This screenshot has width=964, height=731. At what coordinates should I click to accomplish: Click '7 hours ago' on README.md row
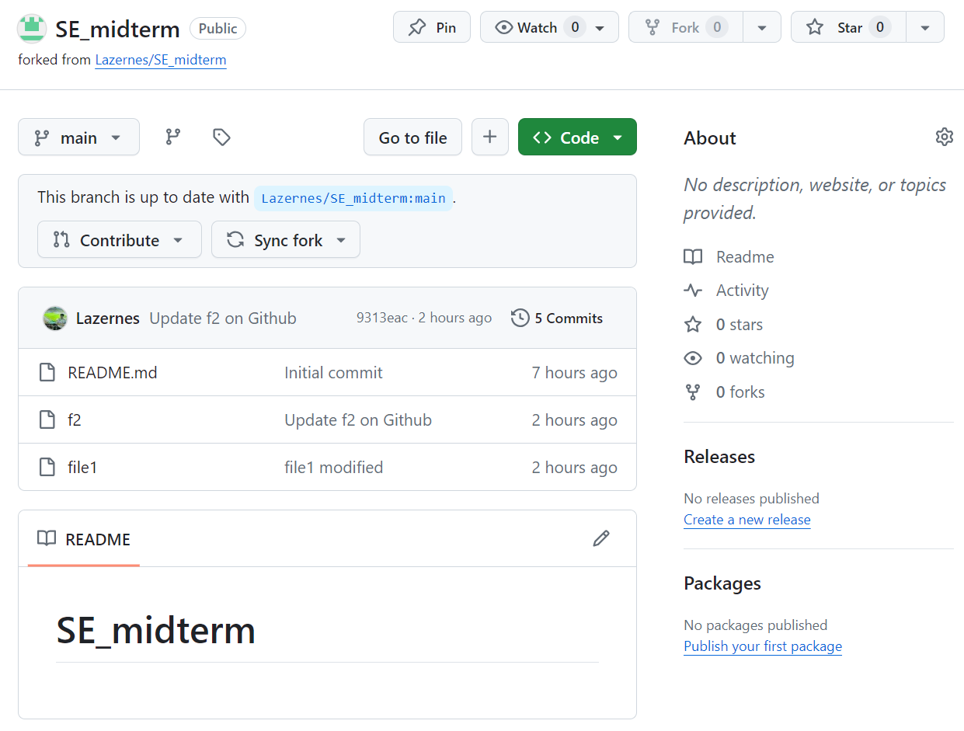click(575, 373)
